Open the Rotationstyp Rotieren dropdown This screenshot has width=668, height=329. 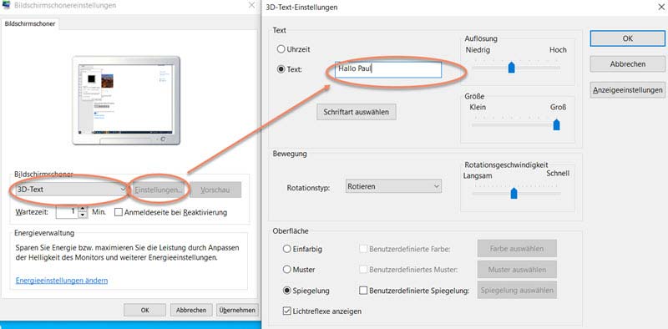click(393, 186)
